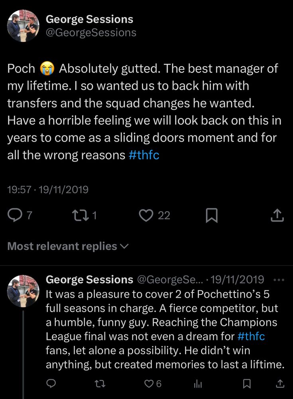View analytics for the reply tweet
Viewport: 293px width, 399px height.
tap(198, 383)
